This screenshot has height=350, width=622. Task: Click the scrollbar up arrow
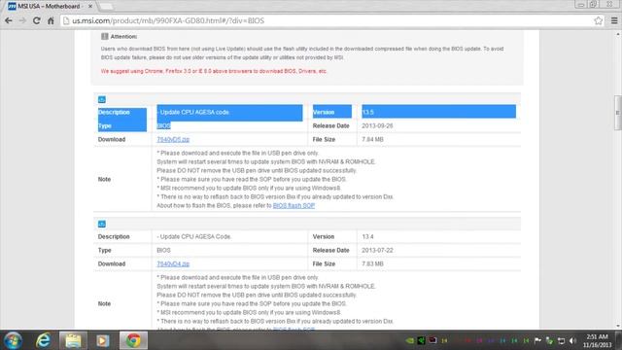point(618,35)
